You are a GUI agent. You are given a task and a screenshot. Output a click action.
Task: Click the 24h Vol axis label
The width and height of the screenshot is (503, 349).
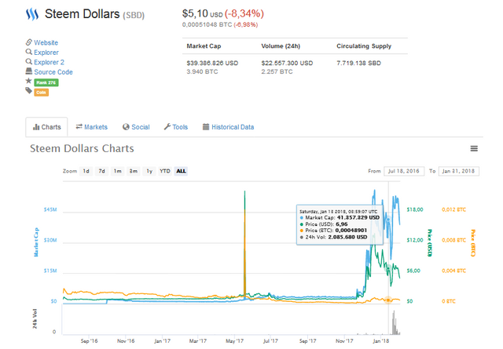[35, 319]
